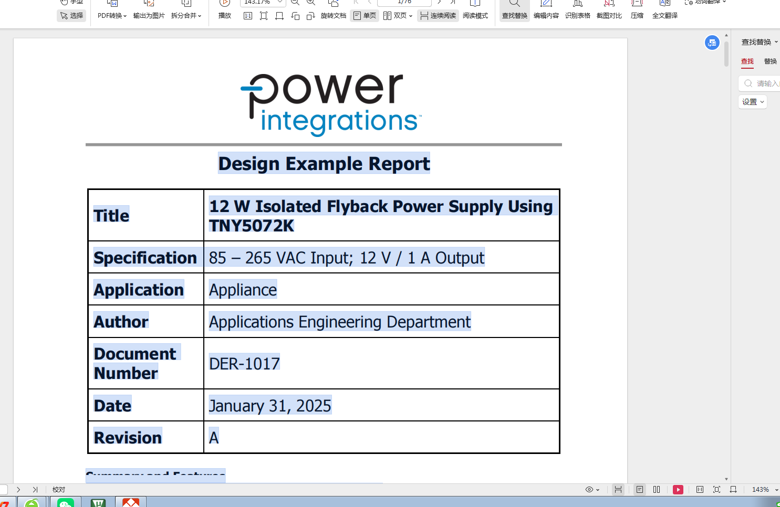
Task: Click 旋转文档 rotate document
Action: 334,16
